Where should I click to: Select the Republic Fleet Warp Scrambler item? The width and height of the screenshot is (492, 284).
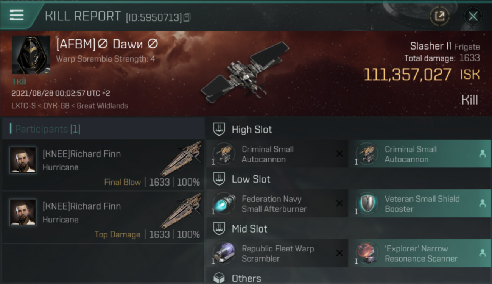tap(277, 253)
